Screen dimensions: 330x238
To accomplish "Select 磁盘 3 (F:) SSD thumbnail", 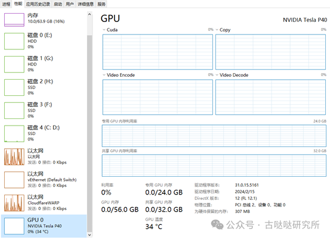I will [14, 111].
